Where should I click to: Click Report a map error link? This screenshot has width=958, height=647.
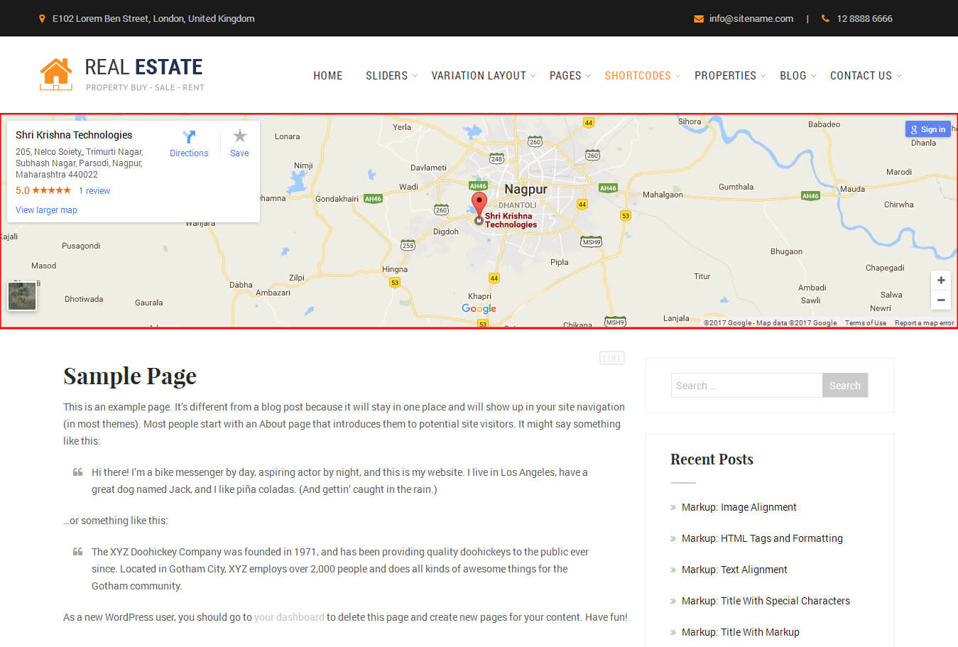click(924, 323)
